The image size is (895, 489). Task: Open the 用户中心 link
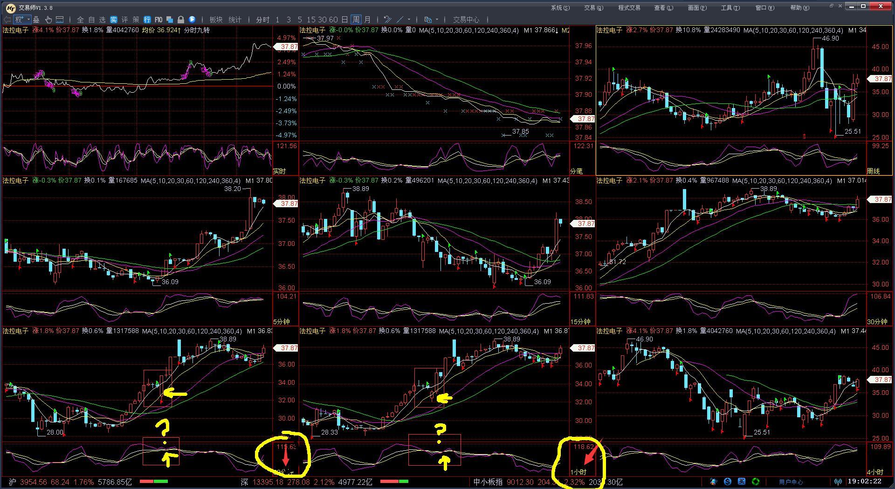click(x=791, y=482)
